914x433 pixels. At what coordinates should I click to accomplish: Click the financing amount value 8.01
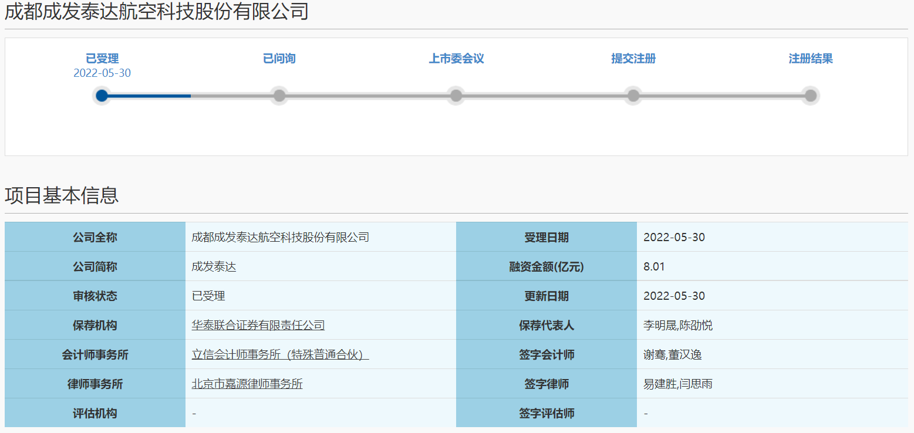coord(654,267)
